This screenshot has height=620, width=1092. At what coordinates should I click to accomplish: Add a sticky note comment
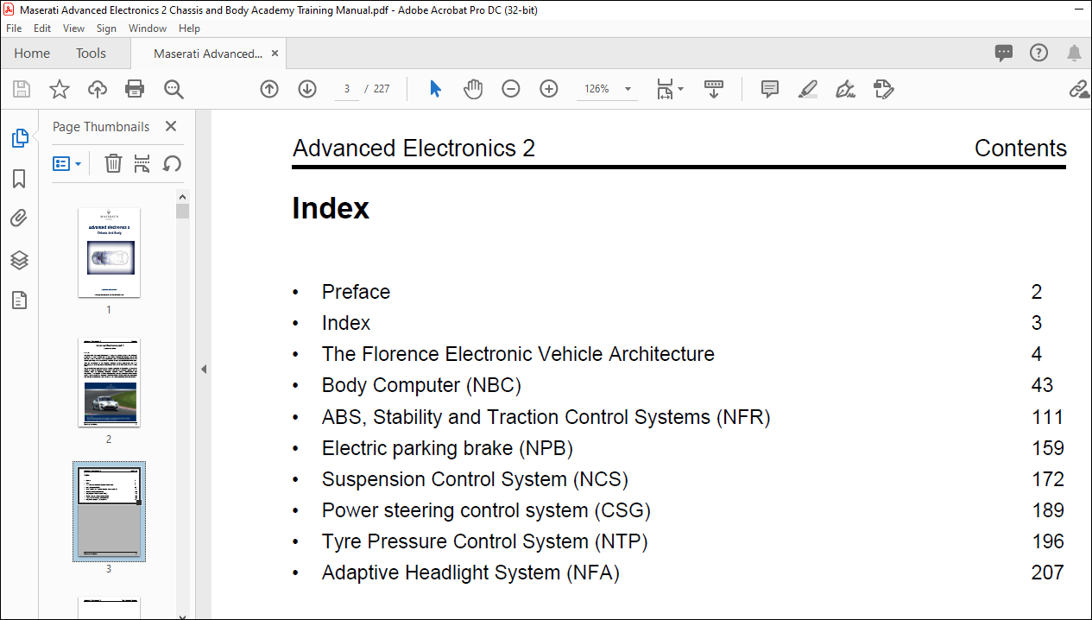point(770,89)
